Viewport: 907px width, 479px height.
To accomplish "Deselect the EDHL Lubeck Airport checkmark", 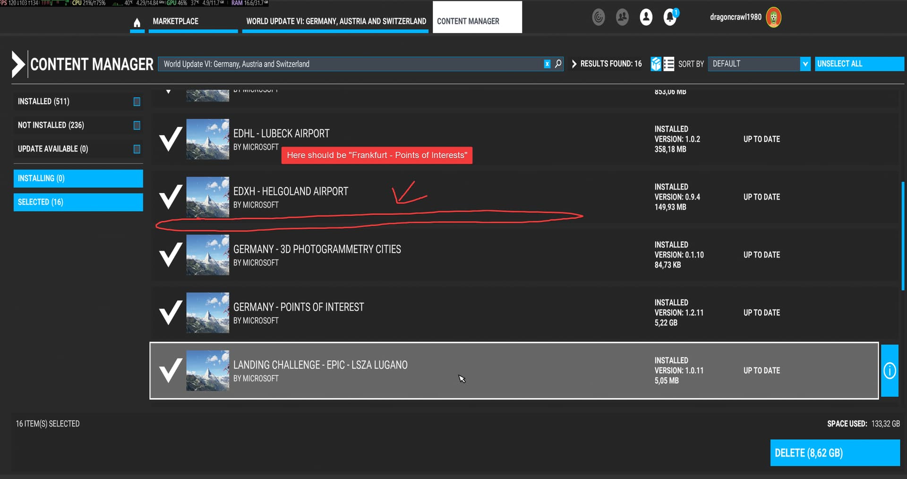I will 170,139.
